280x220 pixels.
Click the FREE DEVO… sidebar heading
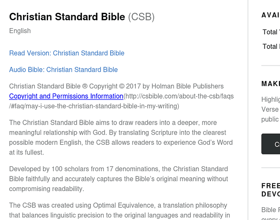pos(271,190)
